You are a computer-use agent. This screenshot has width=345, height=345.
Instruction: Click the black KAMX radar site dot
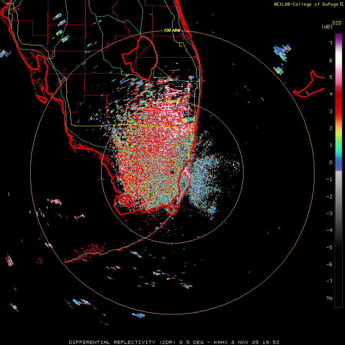(172, 172)
